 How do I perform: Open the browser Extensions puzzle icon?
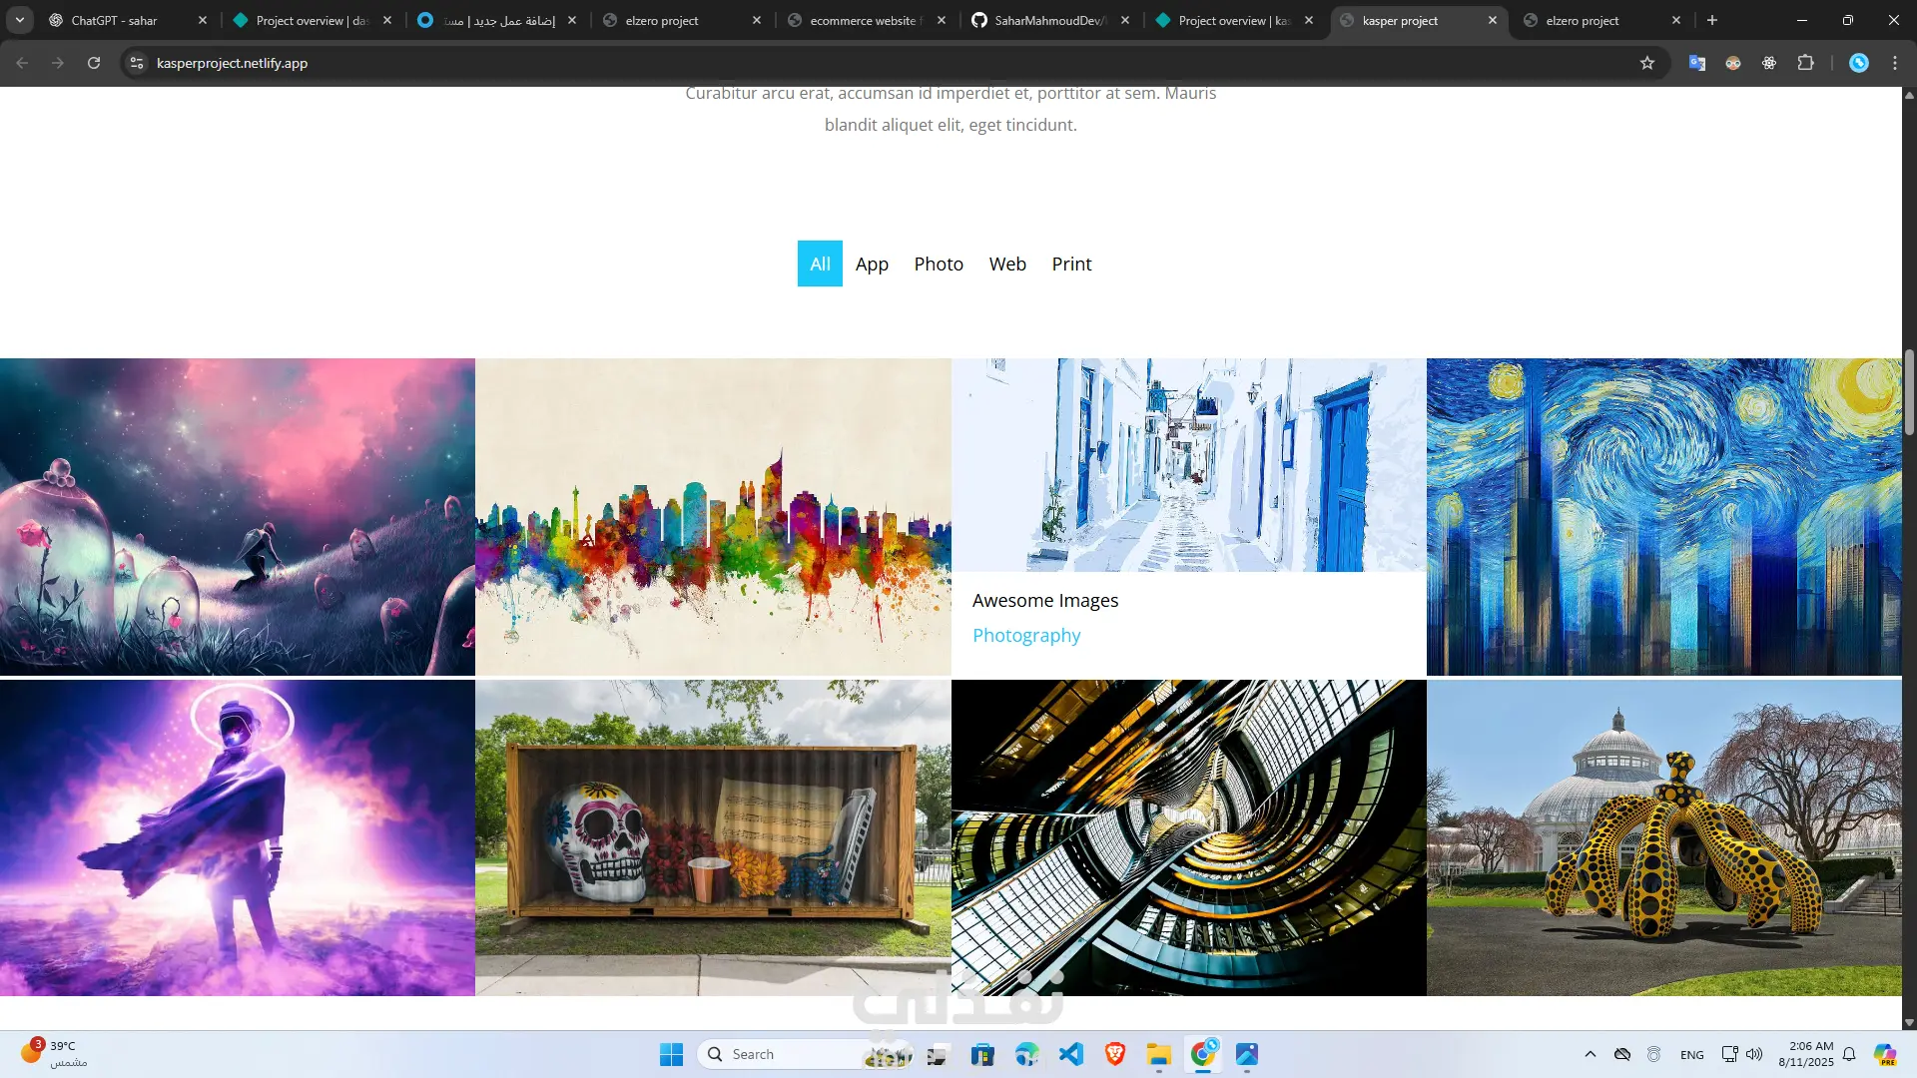click(x=1805, y=63)
